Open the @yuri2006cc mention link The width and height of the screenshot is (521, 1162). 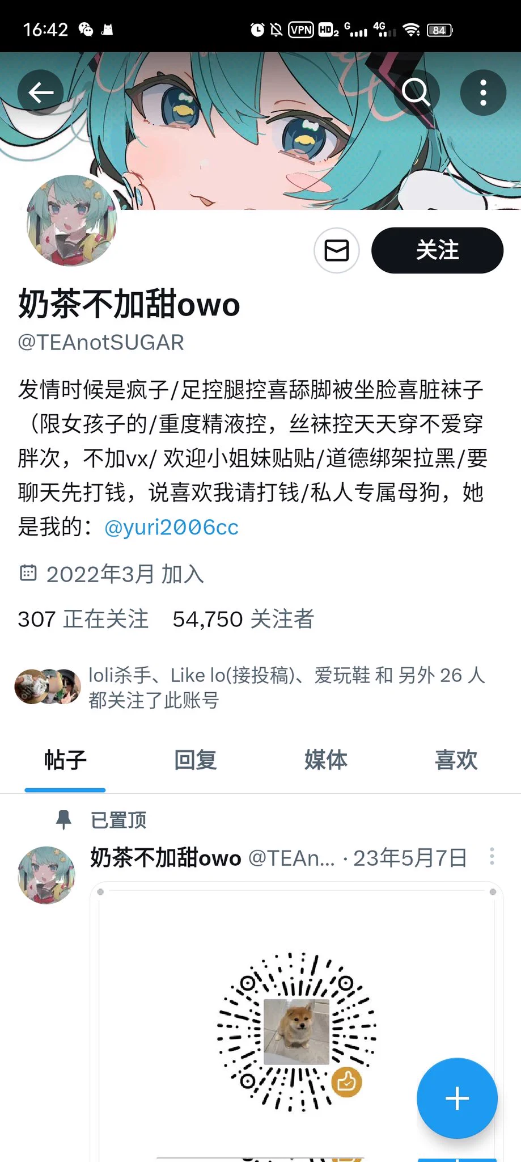click(x=171, y=527)
